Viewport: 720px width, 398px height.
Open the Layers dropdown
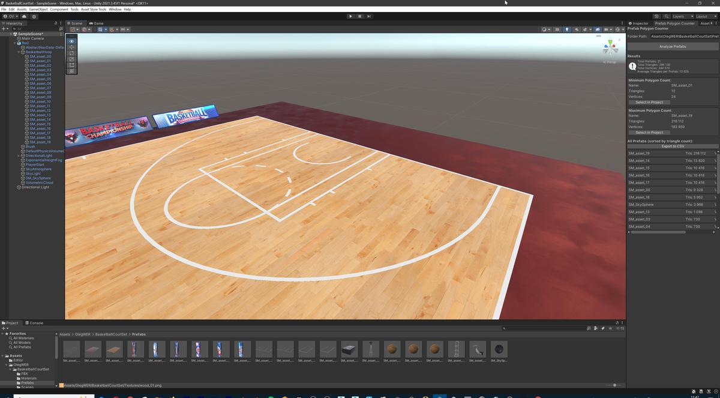pos(683,16)
